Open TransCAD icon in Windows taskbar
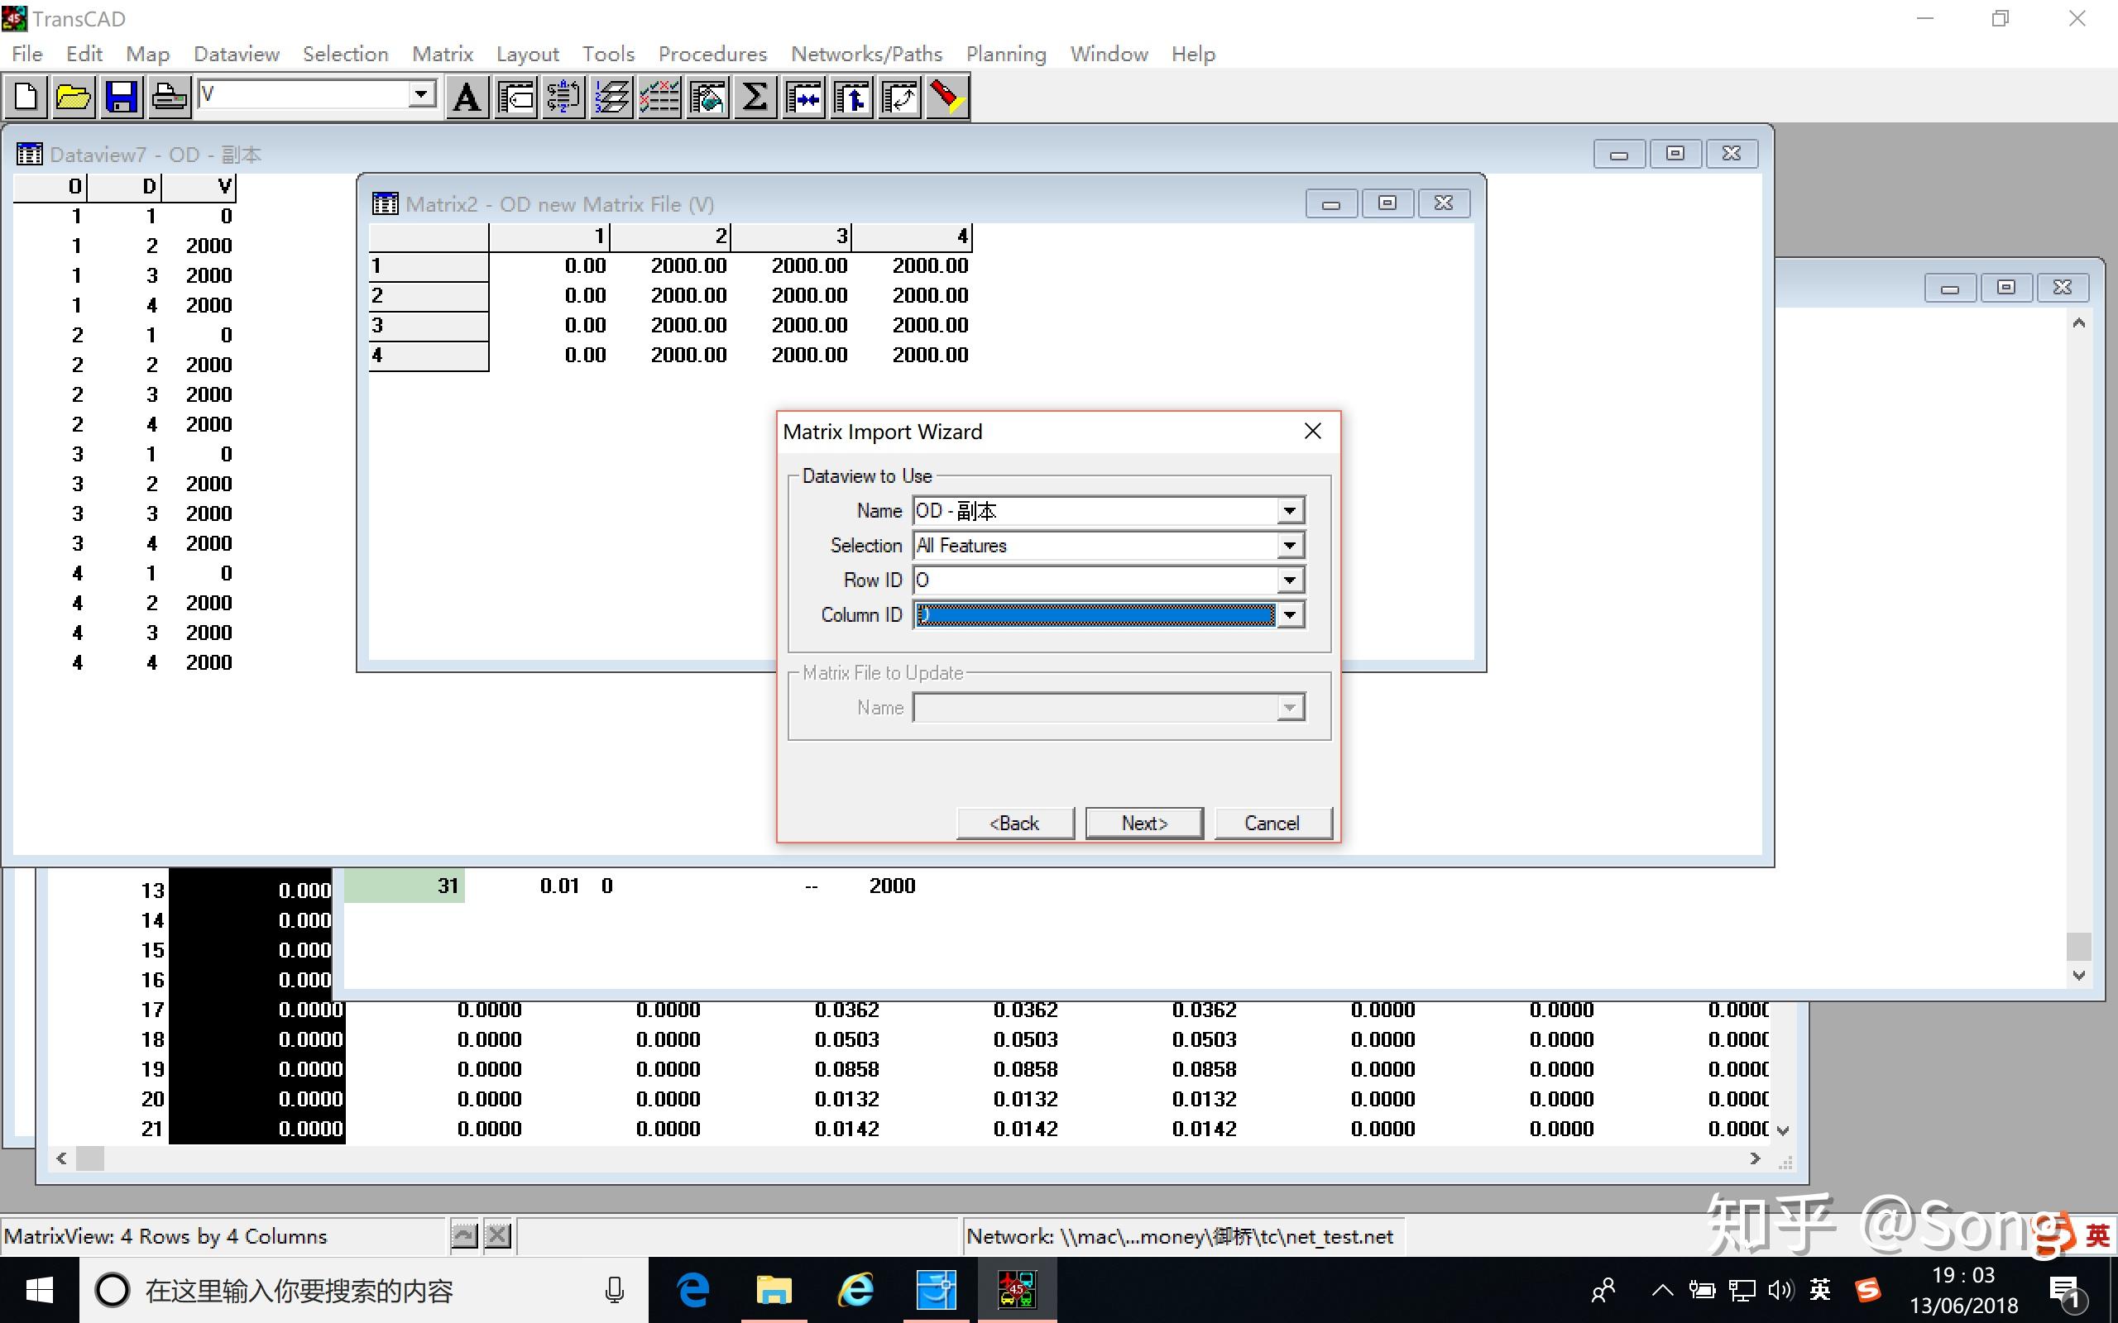This screenshot has height=1323, width=2118. click(x=1016, y=1291)
